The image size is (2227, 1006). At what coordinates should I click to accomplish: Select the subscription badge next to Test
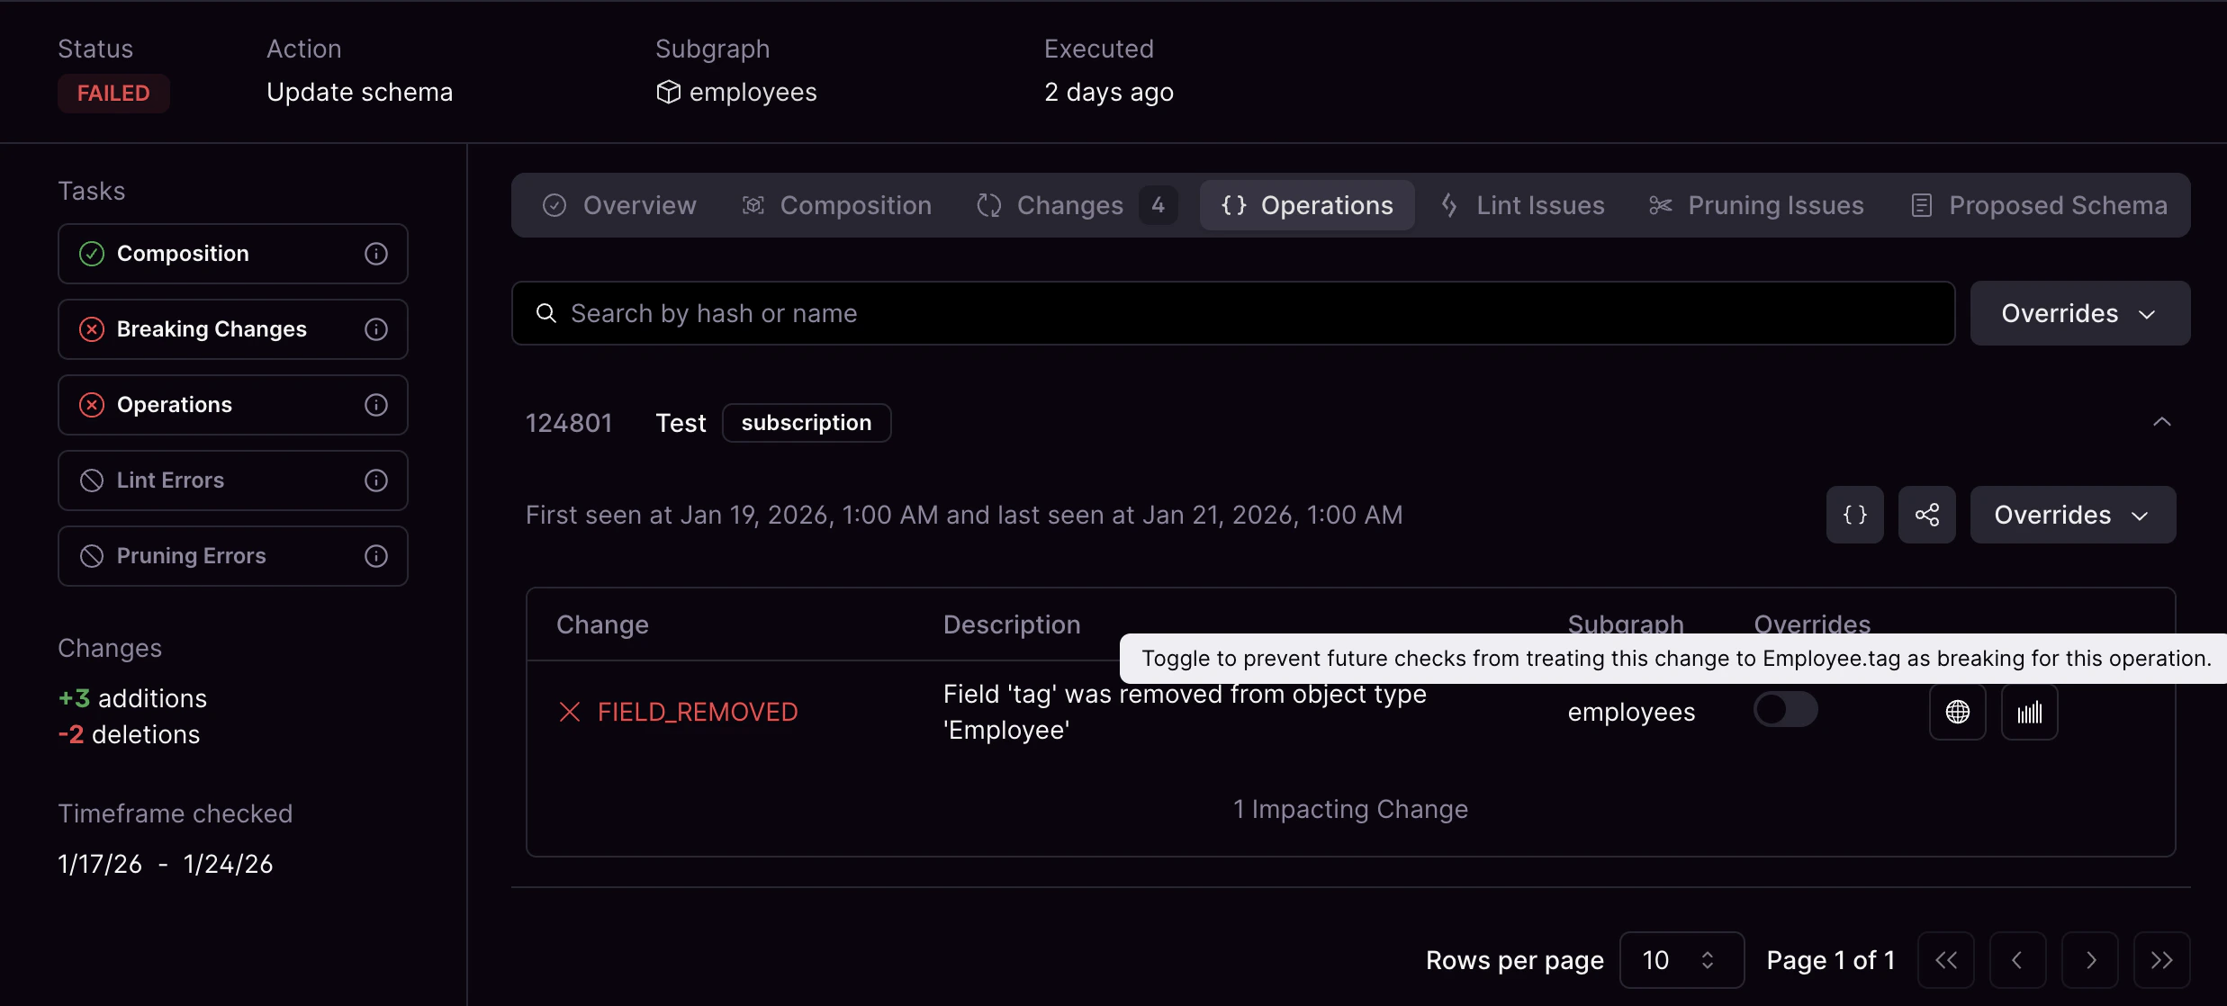pyautogui.click(x=806, y=422)
